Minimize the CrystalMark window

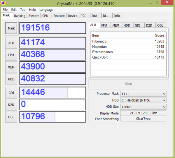[150, 3]
